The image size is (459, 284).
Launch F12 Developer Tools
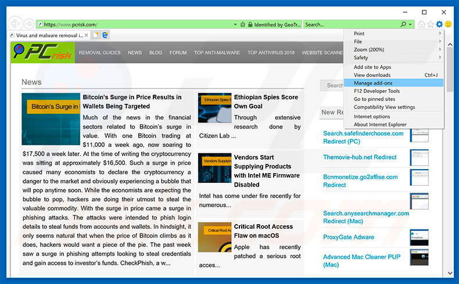tap(393, 91)
